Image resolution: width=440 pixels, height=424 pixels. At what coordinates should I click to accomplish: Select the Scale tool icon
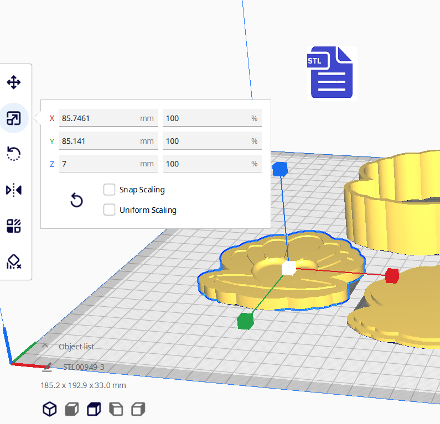tap(14, 118)
